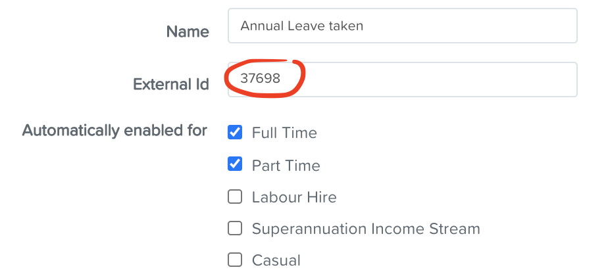Click the 'Annual Leave taken' text
Screen dimensions: 608x280
point(301,26)
